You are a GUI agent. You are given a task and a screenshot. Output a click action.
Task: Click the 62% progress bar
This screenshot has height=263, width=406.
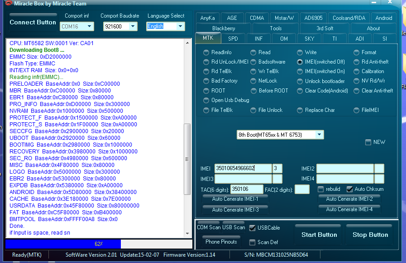tap(99, 244)
